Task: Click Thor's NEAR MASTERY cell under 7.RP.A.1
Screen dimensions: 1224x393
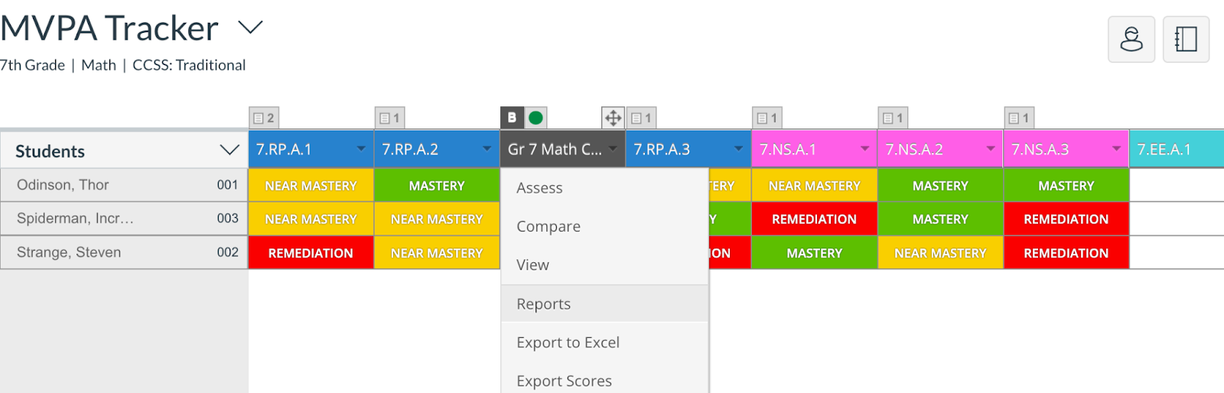Action: 311,186
